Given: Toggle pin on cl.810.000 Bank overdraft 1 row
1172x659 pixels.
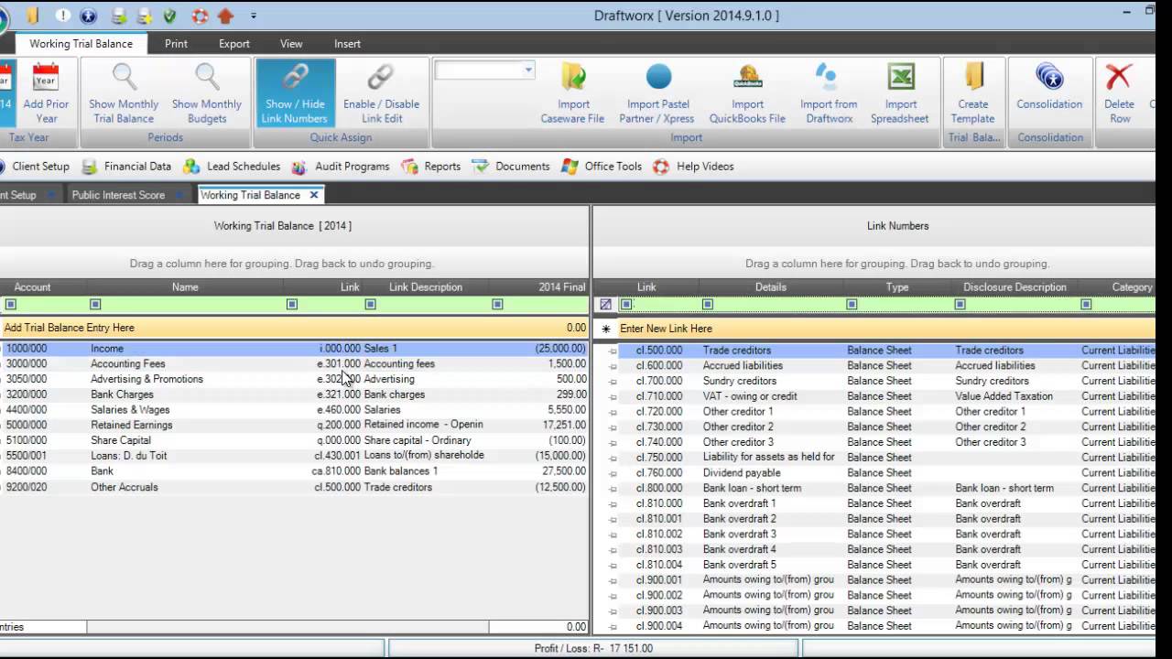Looking at the screenshot, I should pos(613,503).
